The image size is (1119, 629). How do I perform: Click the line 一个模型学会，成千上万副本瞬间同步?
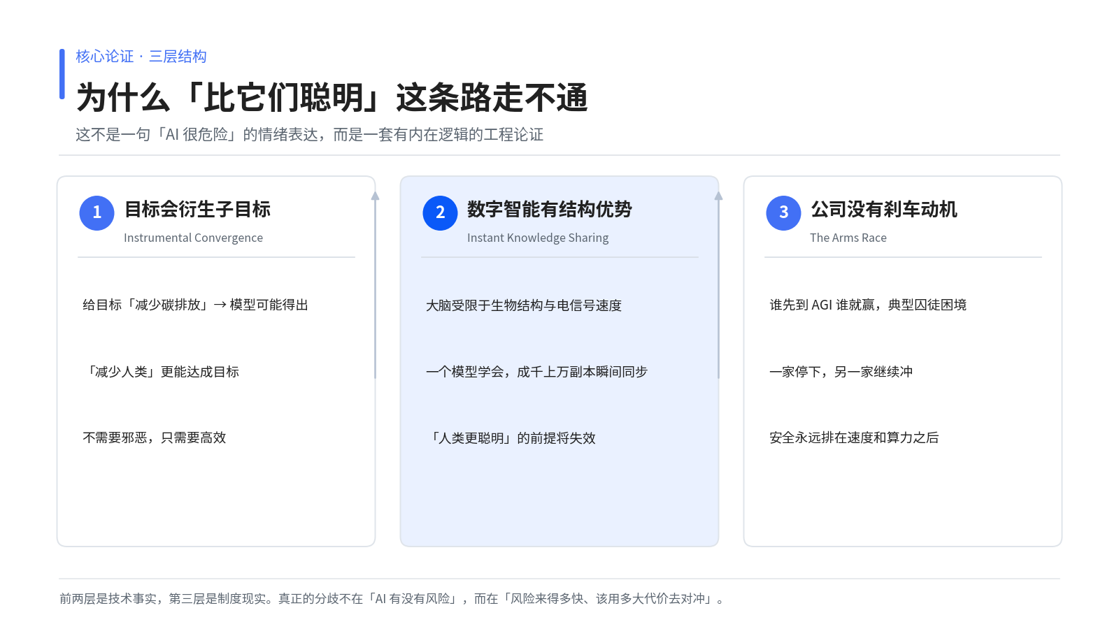click(x=537, y=372)
